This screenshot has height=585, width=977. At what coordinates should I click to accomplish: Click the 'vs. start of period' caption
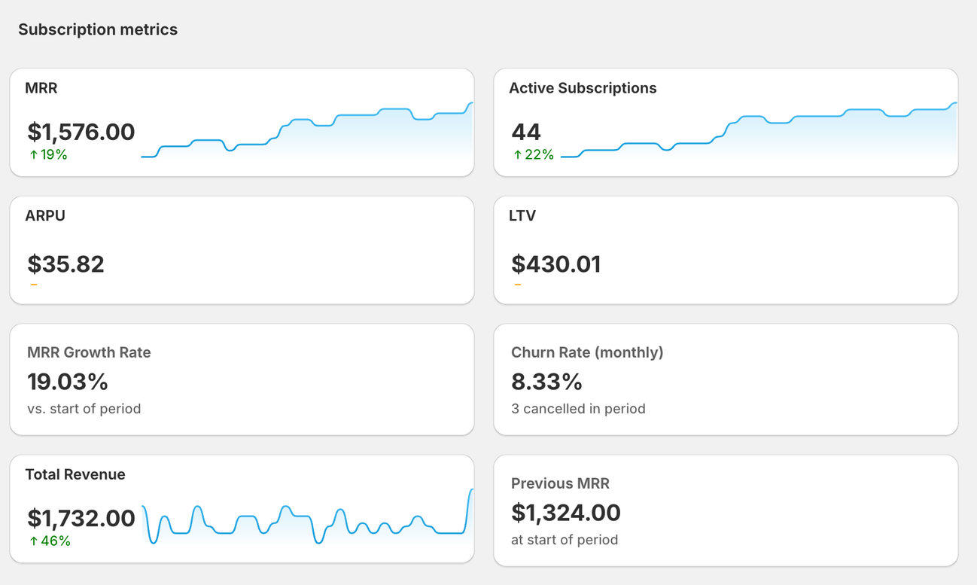pyautogui.click(x=84, y=409)
